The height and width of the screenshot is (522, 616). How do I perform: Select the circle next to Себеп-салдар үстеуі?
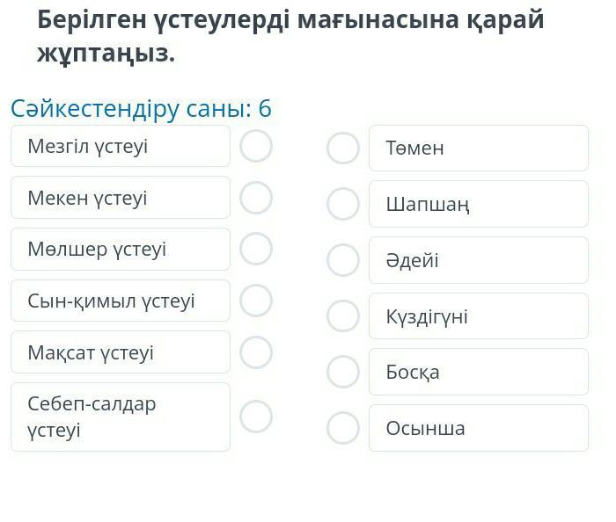pyautogui.click(x=256, y=417)
